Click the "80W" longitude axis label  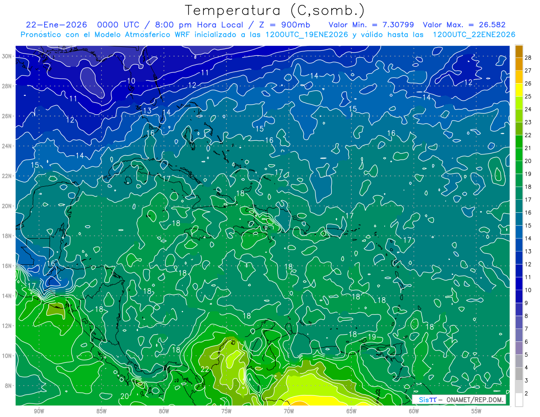(164, 411)
